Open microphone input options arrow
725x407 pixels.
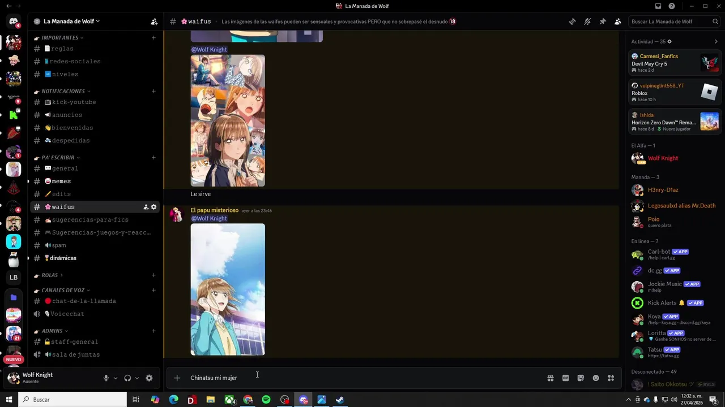pyautogui.click(x=116, y=378)
